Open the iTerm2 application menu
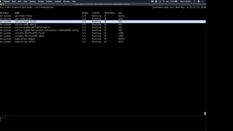The width and height of the screenshot is (233, 131). pyautogui.click(x=7, y=1)
